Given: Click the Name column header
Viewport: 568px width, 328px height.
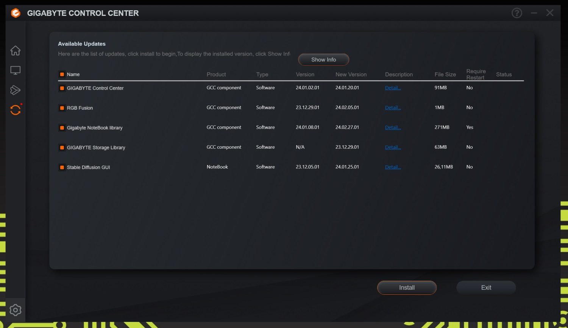Looking at the screenshot, I should [73, 75].
